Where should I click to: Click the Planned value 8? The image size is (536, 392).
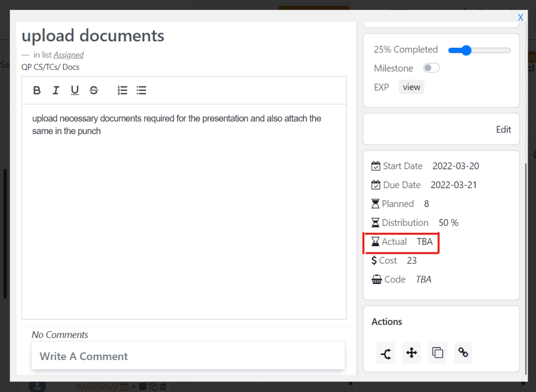tap(426, 204)
